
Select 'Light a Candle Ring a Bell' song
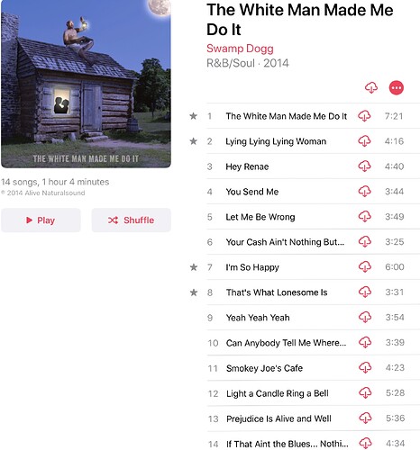tap(314, 393)
